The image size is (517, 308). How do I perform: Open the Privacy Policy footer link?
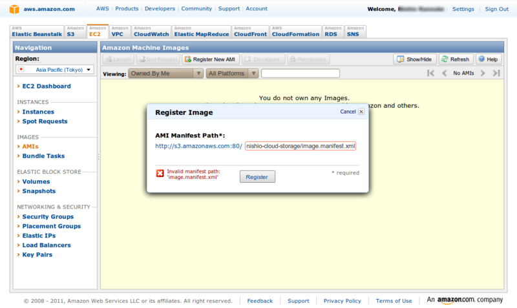coord(343,301)
